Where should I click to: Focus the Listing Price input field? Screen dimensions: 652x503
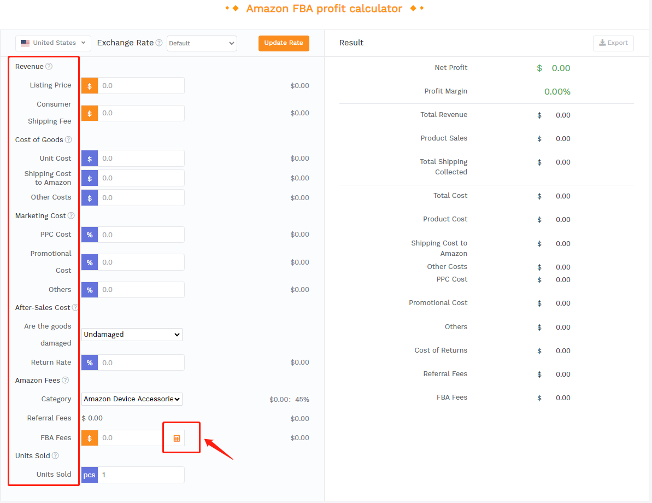point(141,86)
